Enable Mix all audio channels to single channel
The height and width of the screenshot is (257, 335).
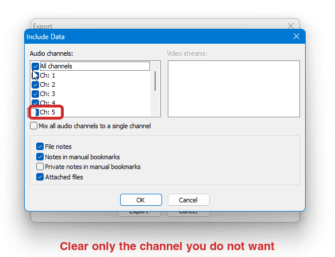click(33, 126)
